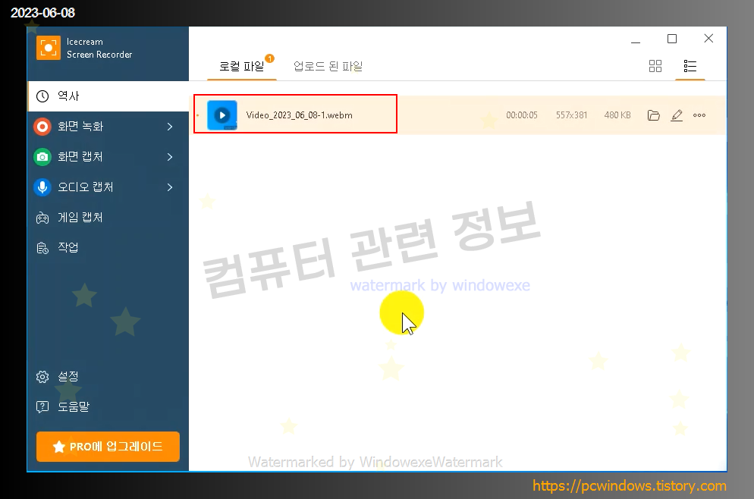Click the PRO에 업그레이드 button
The height and width of the screenshot is (499, 754).
click(108, 447)
